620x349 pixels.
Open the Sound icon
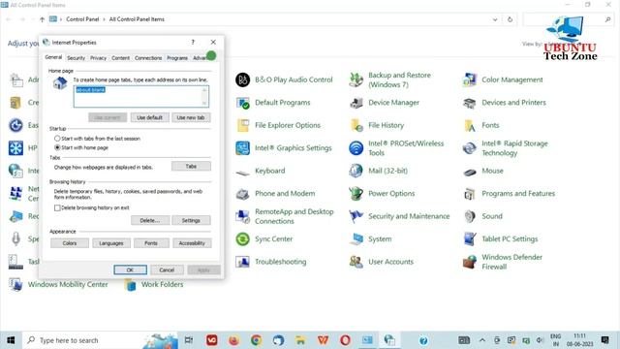470,216
